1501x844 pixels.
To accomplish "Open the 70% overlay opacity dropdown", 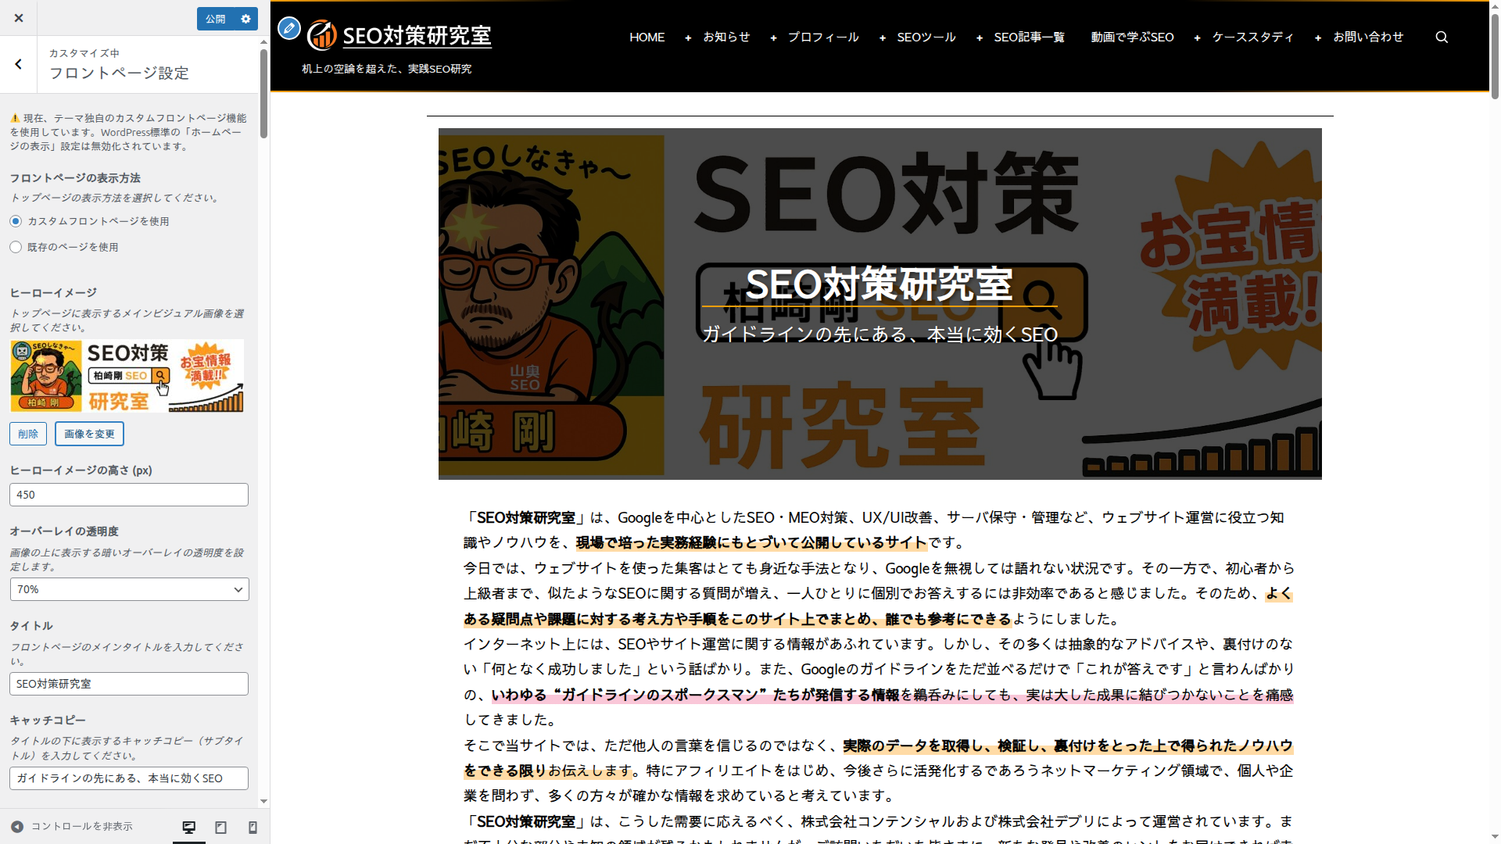I will coord(129,589).
